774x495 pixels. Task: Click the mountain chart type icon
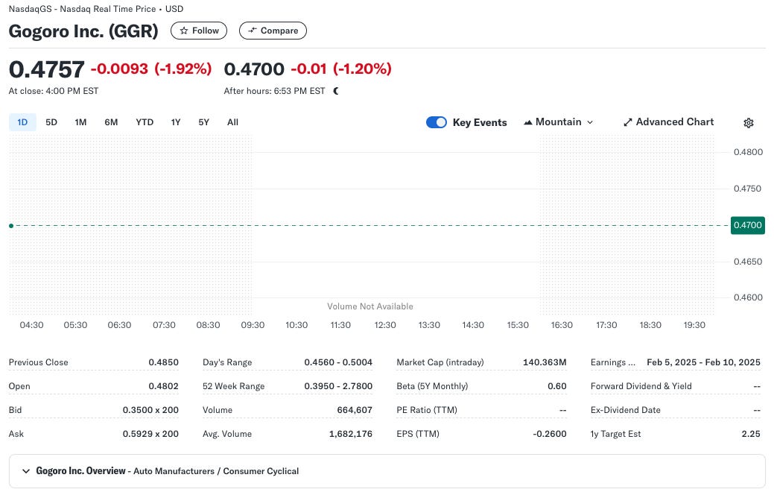click(527, 122)
